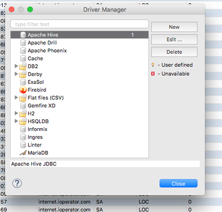Click the Ingres database icon
Screen dimensions: 222x212
click(23, 137)
